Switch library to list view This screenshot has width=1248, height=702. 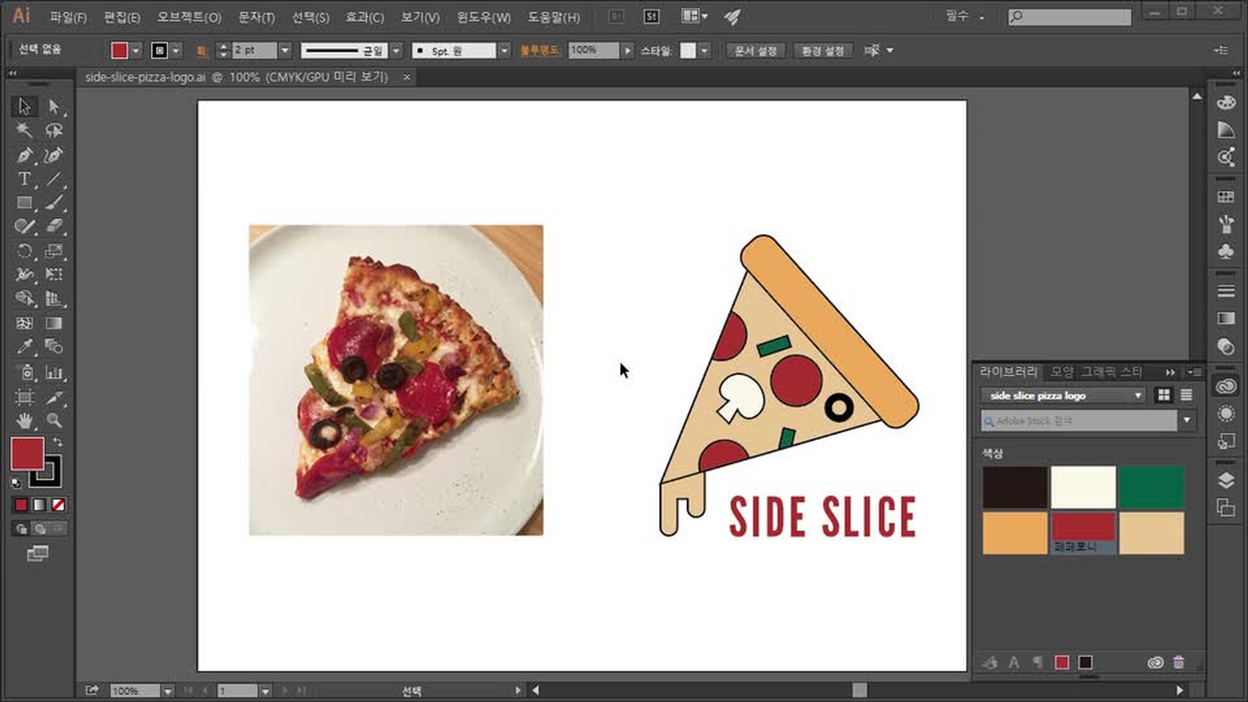coord(1186,395)
